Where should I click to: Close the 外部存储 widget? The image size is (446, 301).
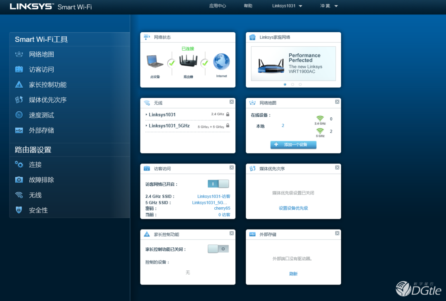pyautogui.click(x=337, y=233)
